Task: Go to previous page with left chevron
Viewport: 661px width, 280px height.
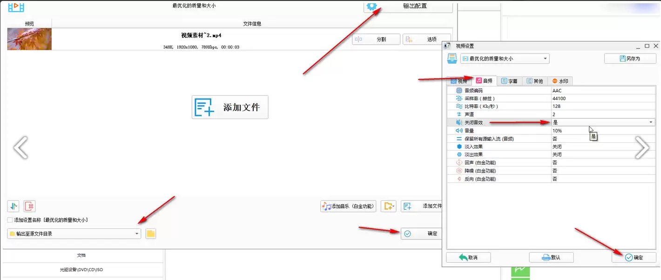Action: (20, 148)
